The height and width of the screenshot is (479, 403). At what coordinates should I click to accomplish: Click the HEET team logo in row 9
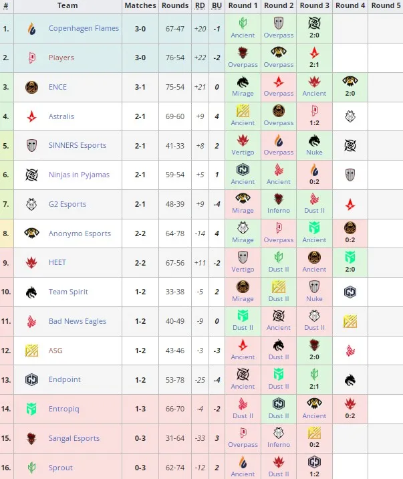pos(31,263)
